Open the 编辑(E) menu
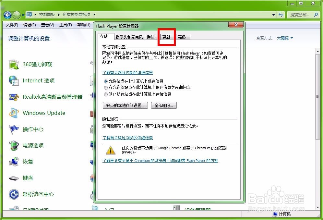Screen dimensions: 323x220 30,25
